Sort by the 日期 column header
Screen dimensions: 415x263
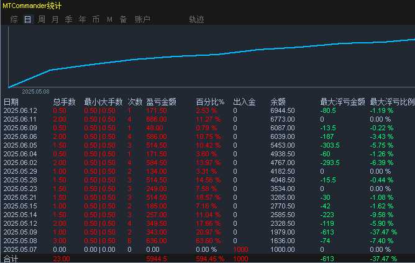11,102
